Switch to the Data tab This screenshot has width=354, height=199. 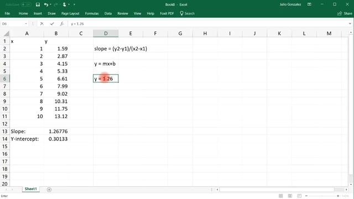tap(108, 13)
